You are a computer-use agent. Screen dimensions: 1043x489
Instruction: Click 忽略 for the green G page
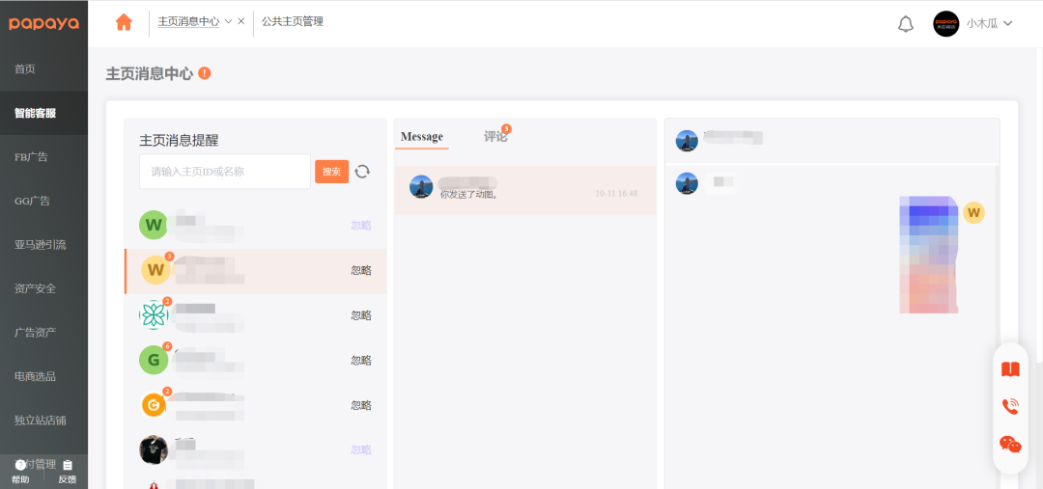[361, 360]
